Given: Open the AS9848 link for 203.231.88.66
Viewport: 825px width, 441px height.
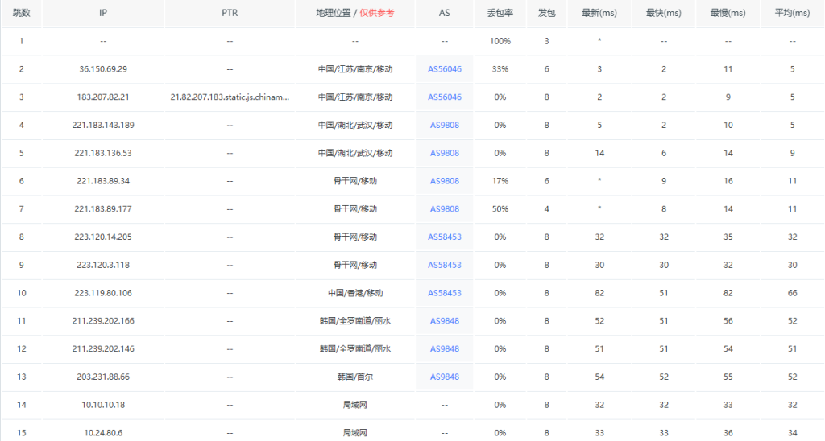Looking at the screenshot, I should pyautogui.click(x=444, y=377).
